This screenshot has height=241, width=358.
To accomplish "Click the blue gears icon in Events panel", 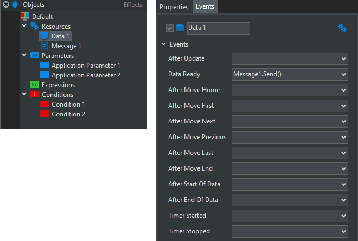I will pyautogui.click(x=342, y=28).
